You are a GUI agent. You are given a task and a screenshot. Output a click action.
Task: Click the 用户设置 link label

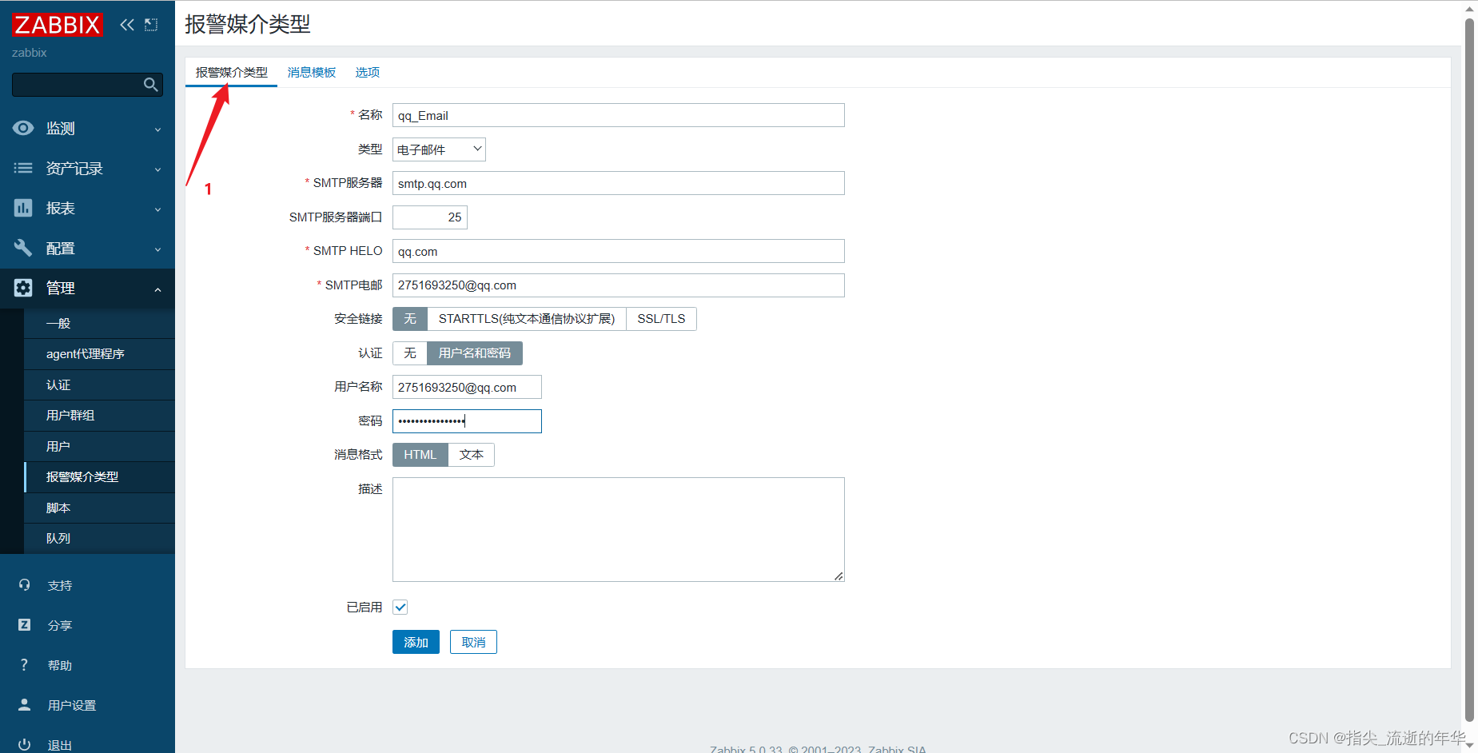coord(72,705)
